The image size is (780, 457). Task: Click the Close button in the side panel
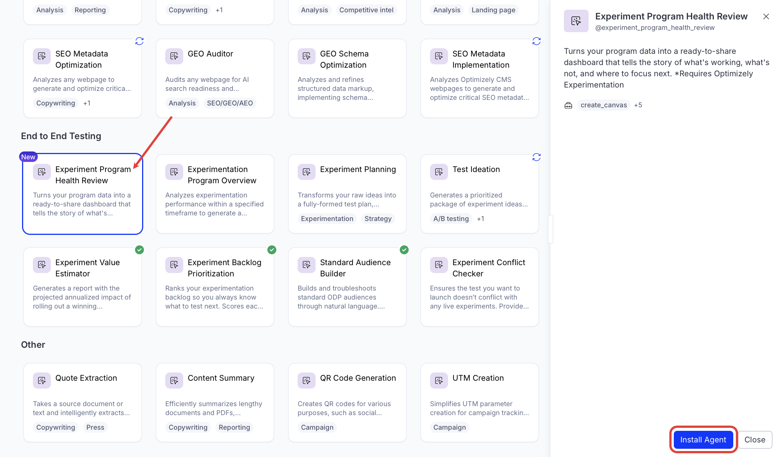pyautogui.click(x=755, y=439)
